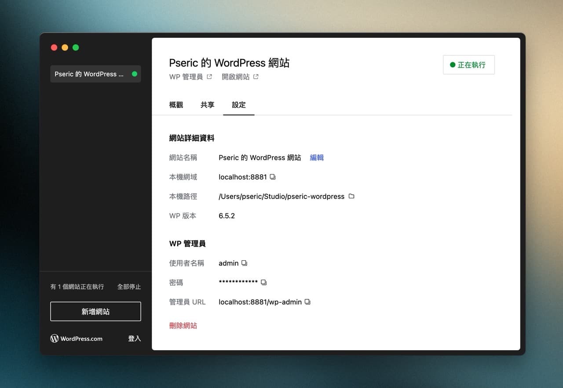The height and width of the screenshot is (388, 563).
Task: Click the green zoom window button
Action: pyautogui.click(x=76, y=47)
